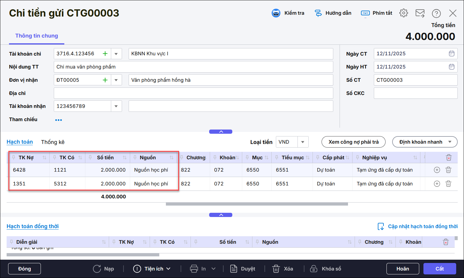Toggle sort on Số tiền column
This screenshot has width=464, height=278.
125,157
